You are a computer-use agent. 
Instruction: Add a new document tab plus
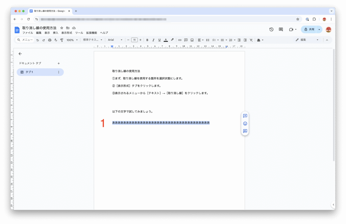[58, 63]
